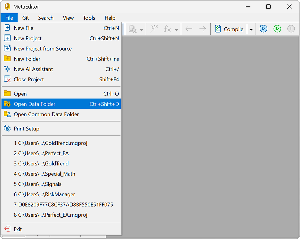Click the Compile checklist icon
The width and height of the screenshot is (300, 239).
click(218, 29)
